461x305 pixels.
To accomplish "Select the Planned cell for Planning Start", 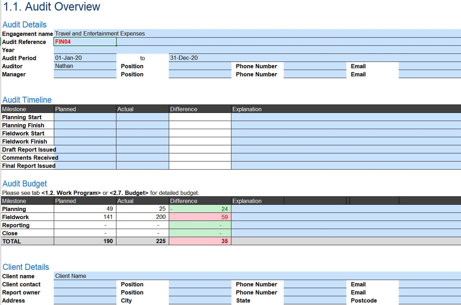I will [85, 117].
